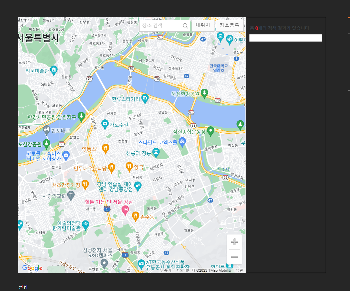This screenshot has height=291, width=350.
Task: Select the 서초간장게장 restaurant marker
Action: pos(85,185)
